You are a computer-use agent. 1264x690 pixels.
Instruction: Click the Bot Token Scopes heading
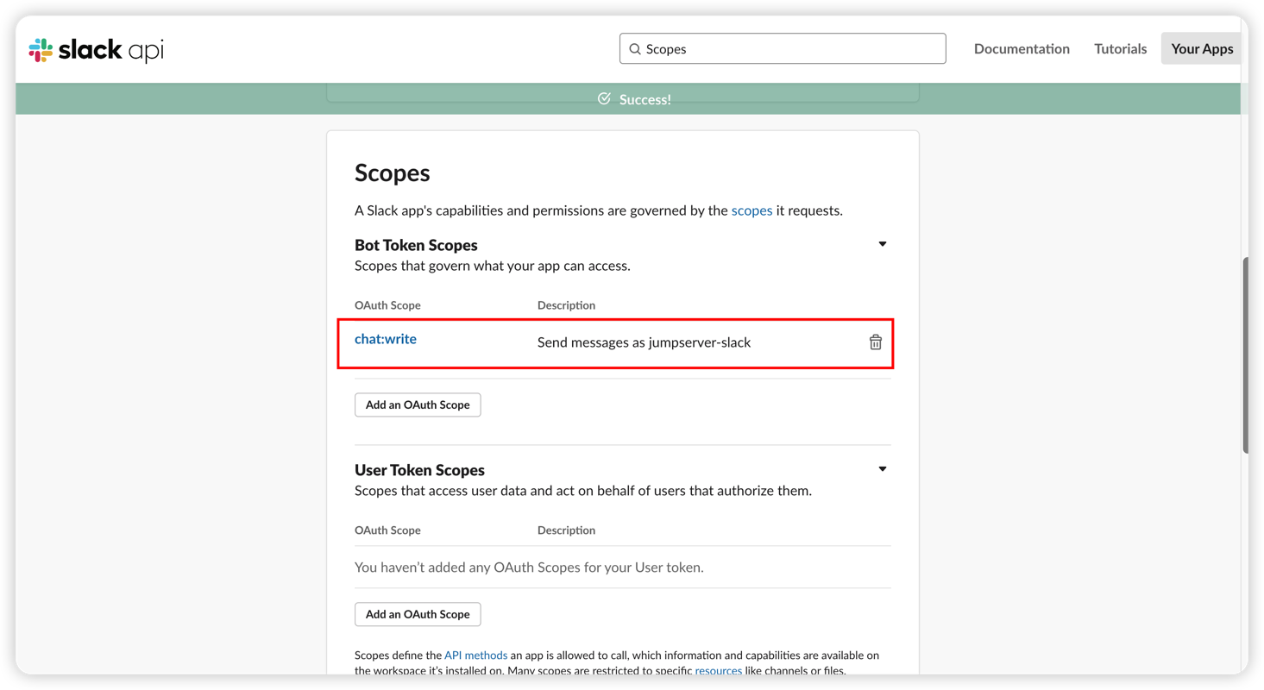point(416,245)
